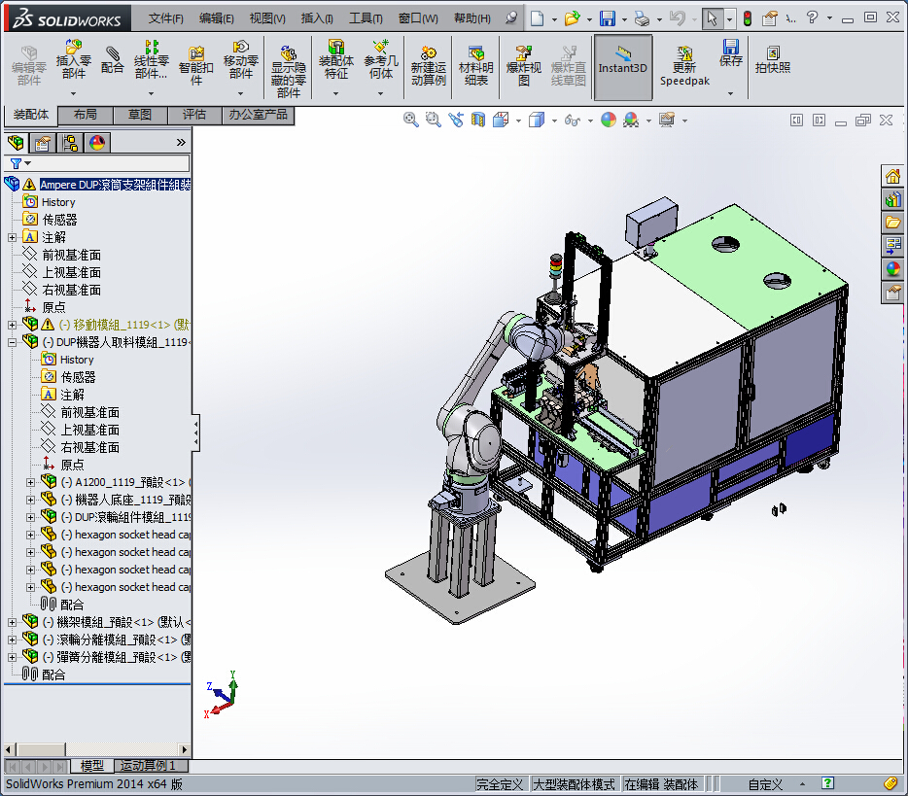Open the 编辑(E) menu
The width and height of the screenshot is (908, 796).
coord(217,18)
